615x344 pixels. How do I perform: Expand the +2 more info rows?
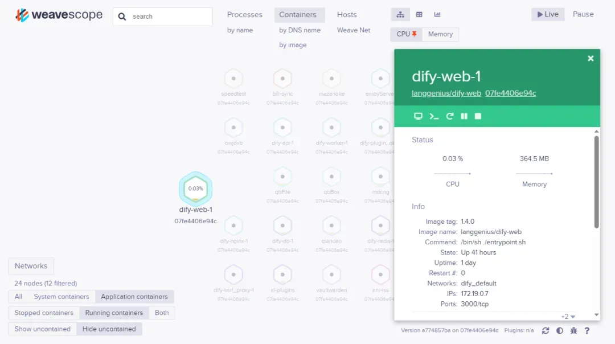point(568,317)
